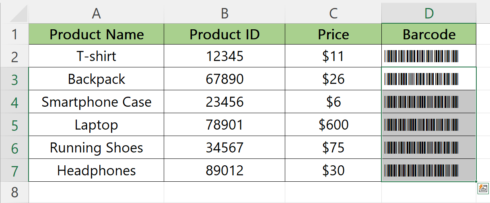490x203 pixels.
Task: Select column C header
Action: point(333,14)
